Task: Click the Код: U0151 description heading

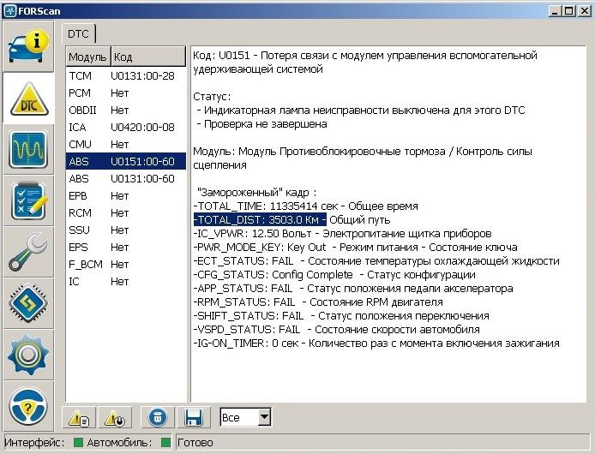Action: coord(365,63)
